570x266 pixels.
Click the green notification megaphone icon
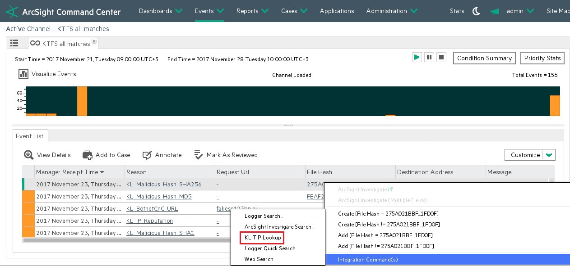(495, 11)
